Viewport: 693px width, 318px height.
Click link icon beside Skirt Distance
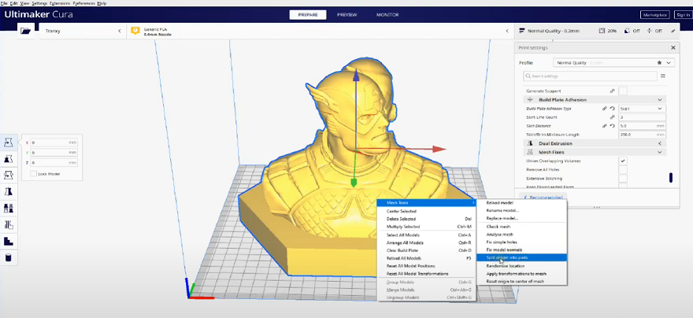[x=604, y=126]
